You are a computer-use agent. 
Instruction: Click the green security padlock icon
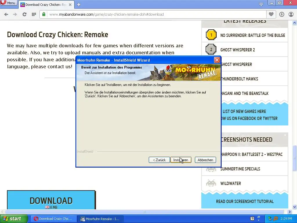(44, 14)
